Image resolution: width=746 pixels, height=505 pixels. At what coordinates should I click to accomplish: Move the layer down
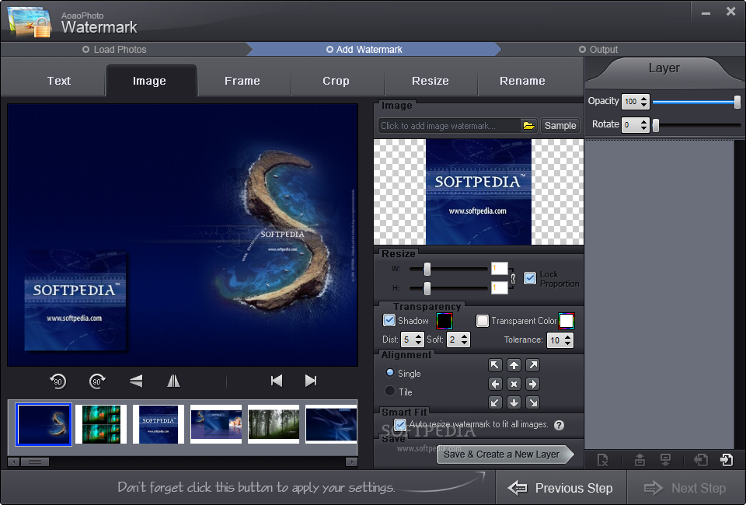click(666, 460)
